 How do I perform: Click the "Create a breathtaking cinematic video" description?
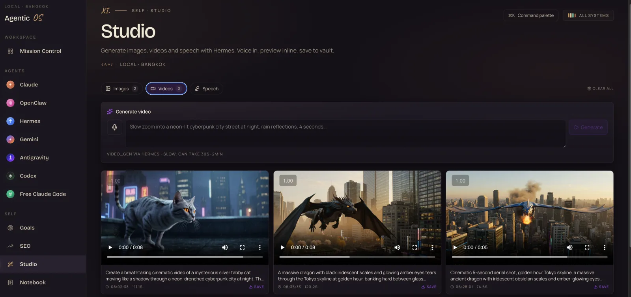pyautogui.click(x=185, y=276)
